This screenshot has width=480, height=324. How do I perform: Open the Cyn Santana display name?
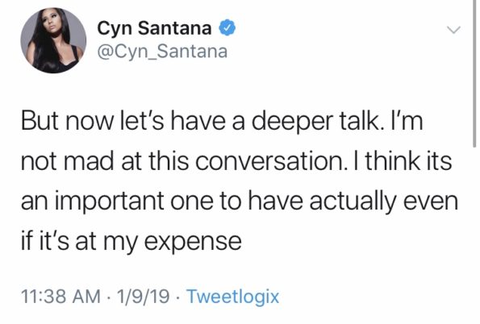coord(154,28)
